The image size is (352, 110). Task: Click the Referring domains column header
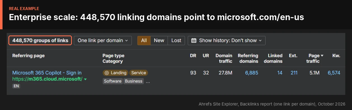248,58
